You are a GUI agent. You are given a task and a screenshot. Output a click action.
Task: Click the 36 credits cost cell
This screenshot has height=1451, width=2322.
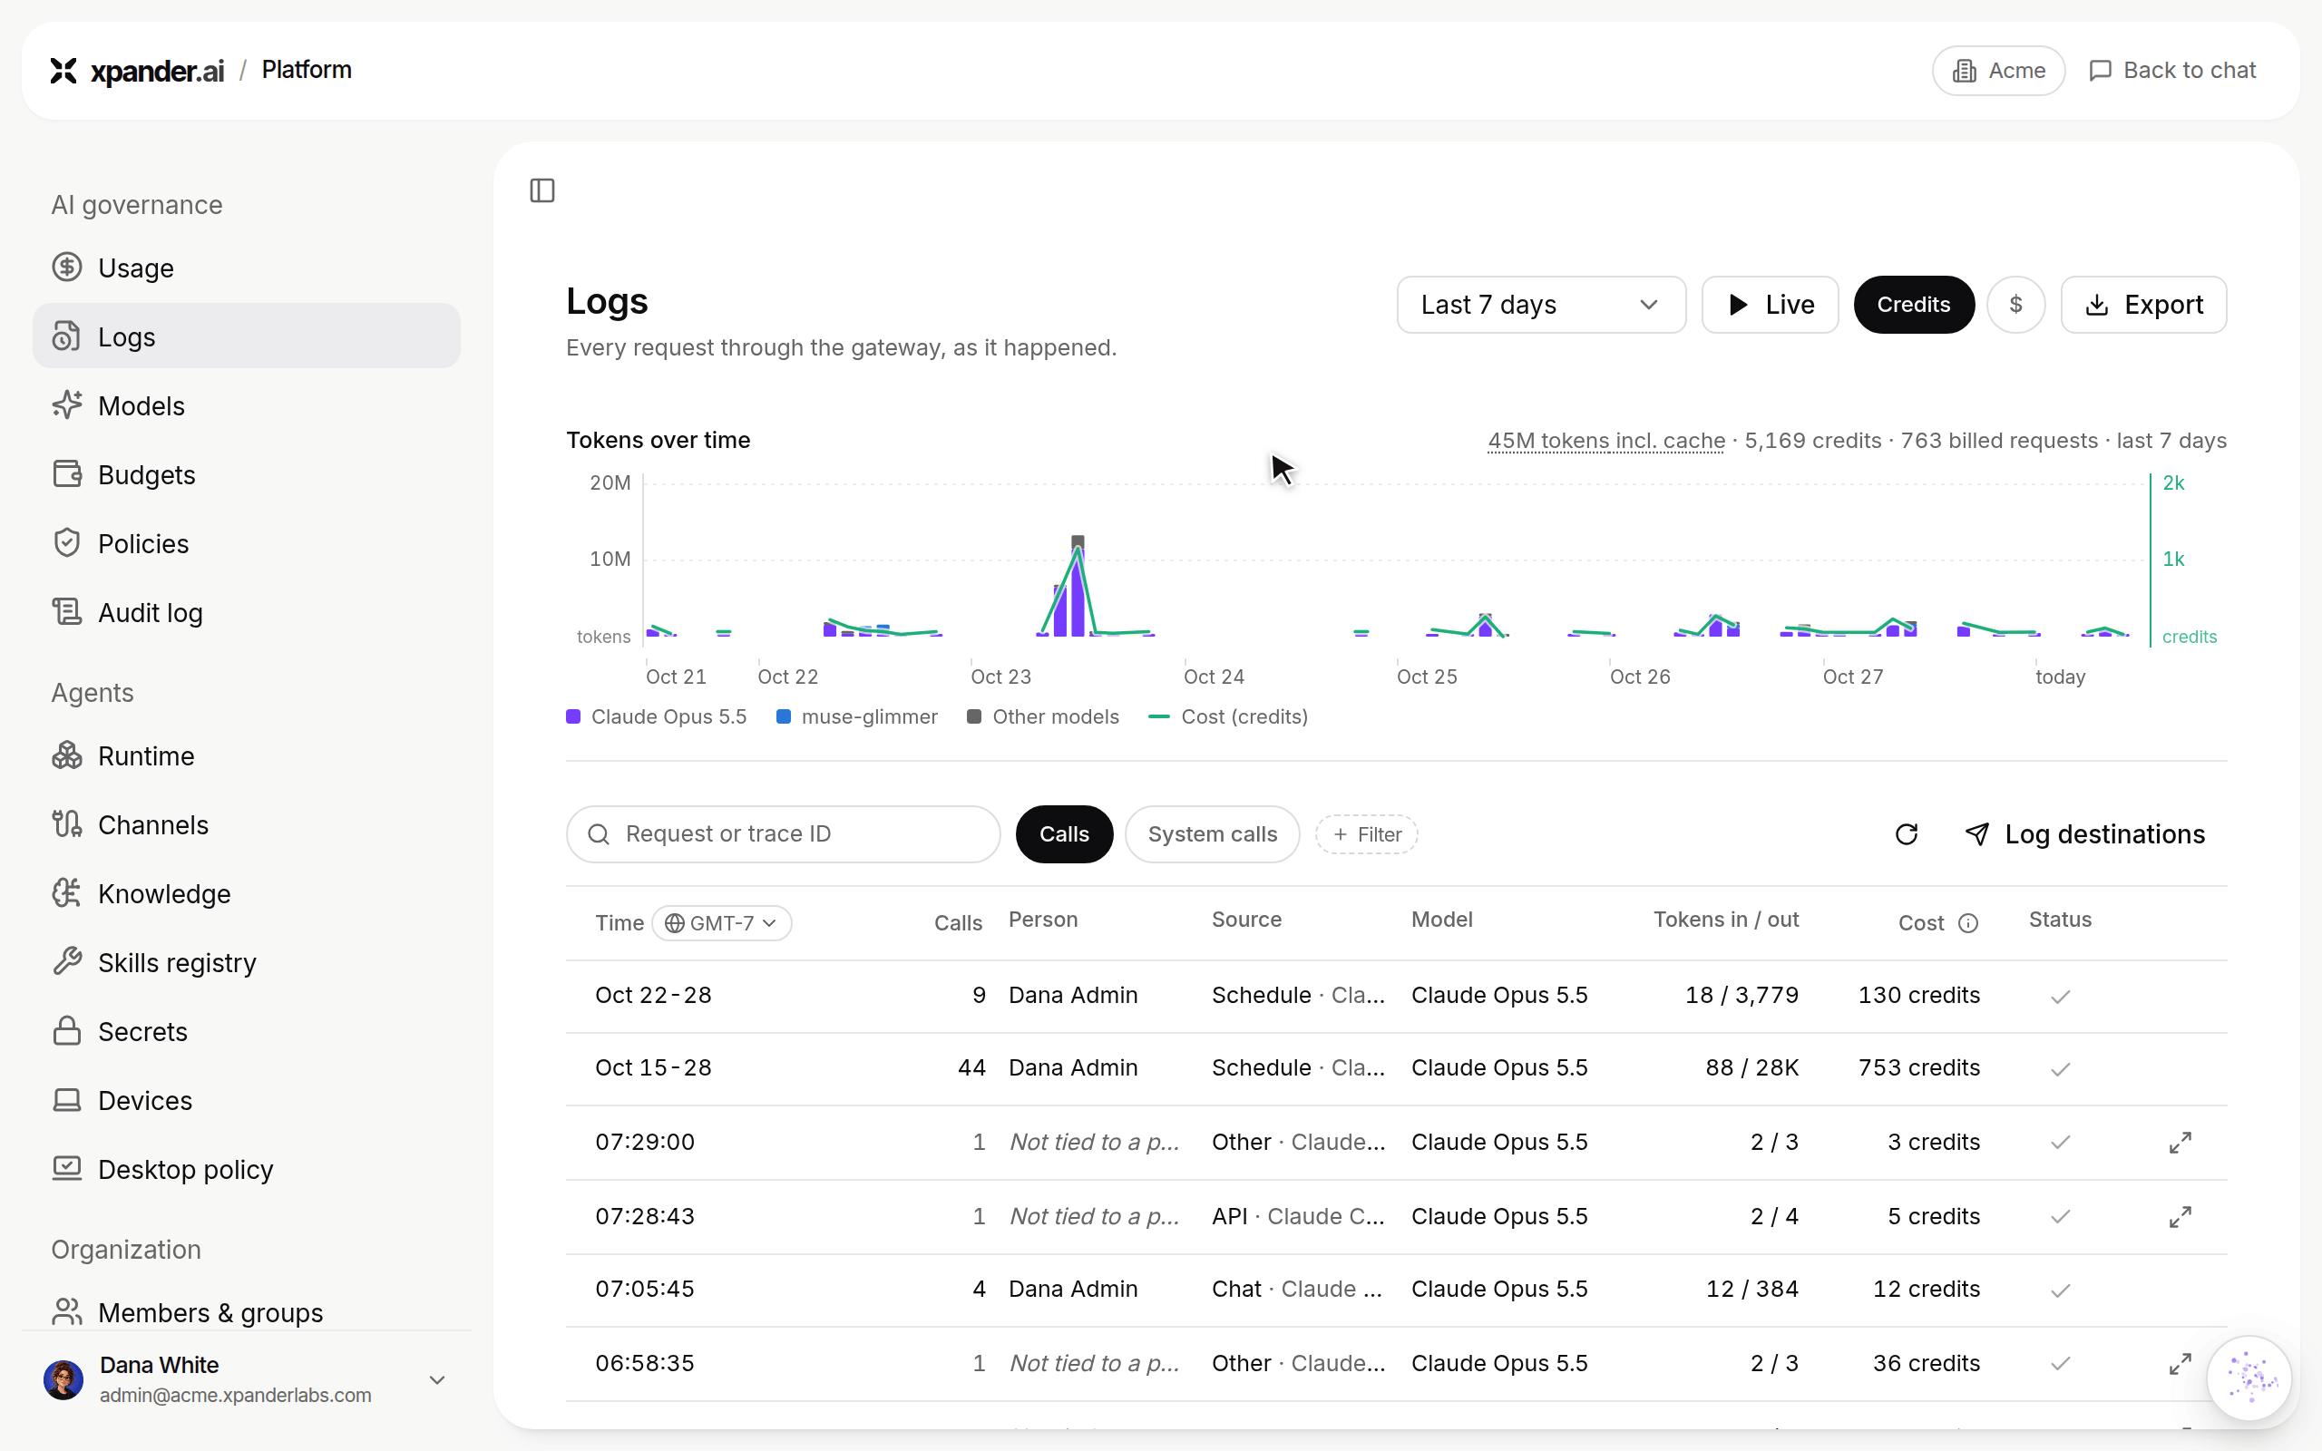coord(1926,1363)
